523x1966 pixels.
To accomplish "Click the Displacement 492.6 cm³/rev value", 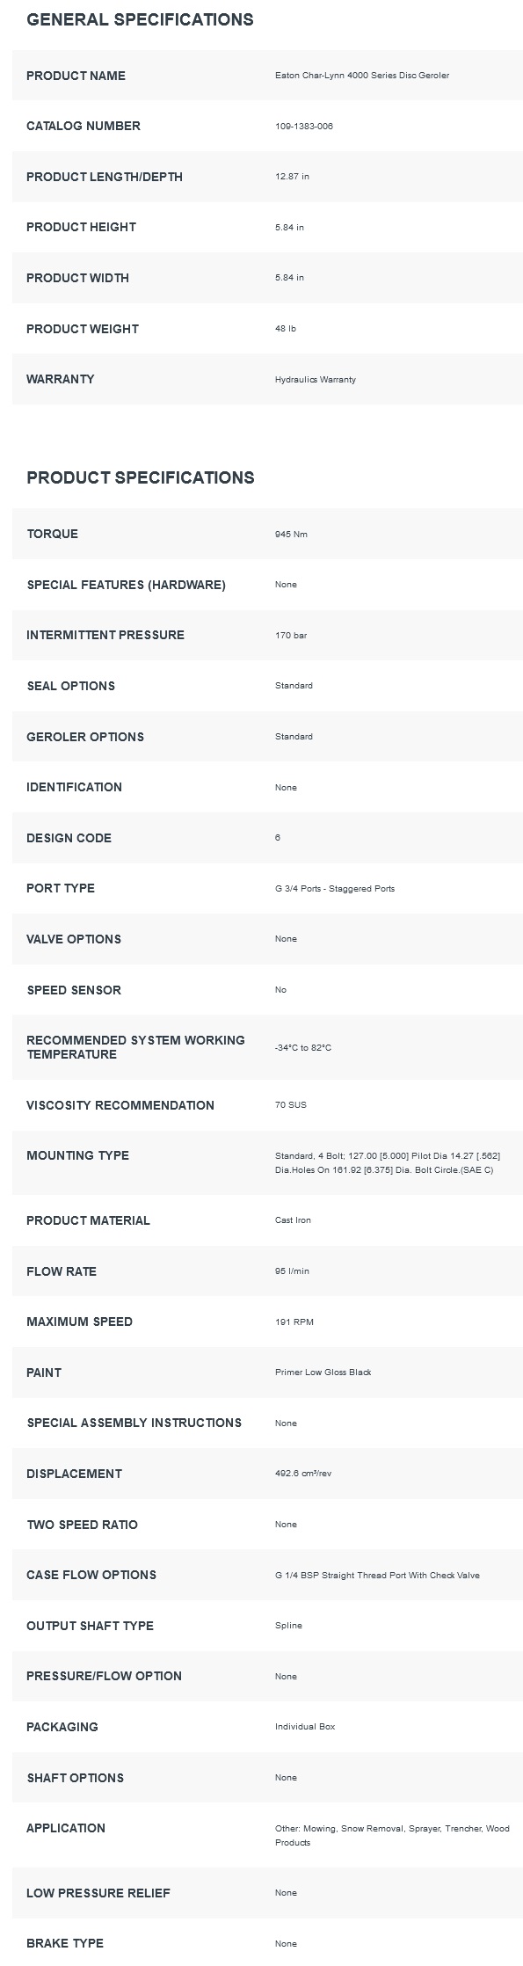I will point(303,1474).
